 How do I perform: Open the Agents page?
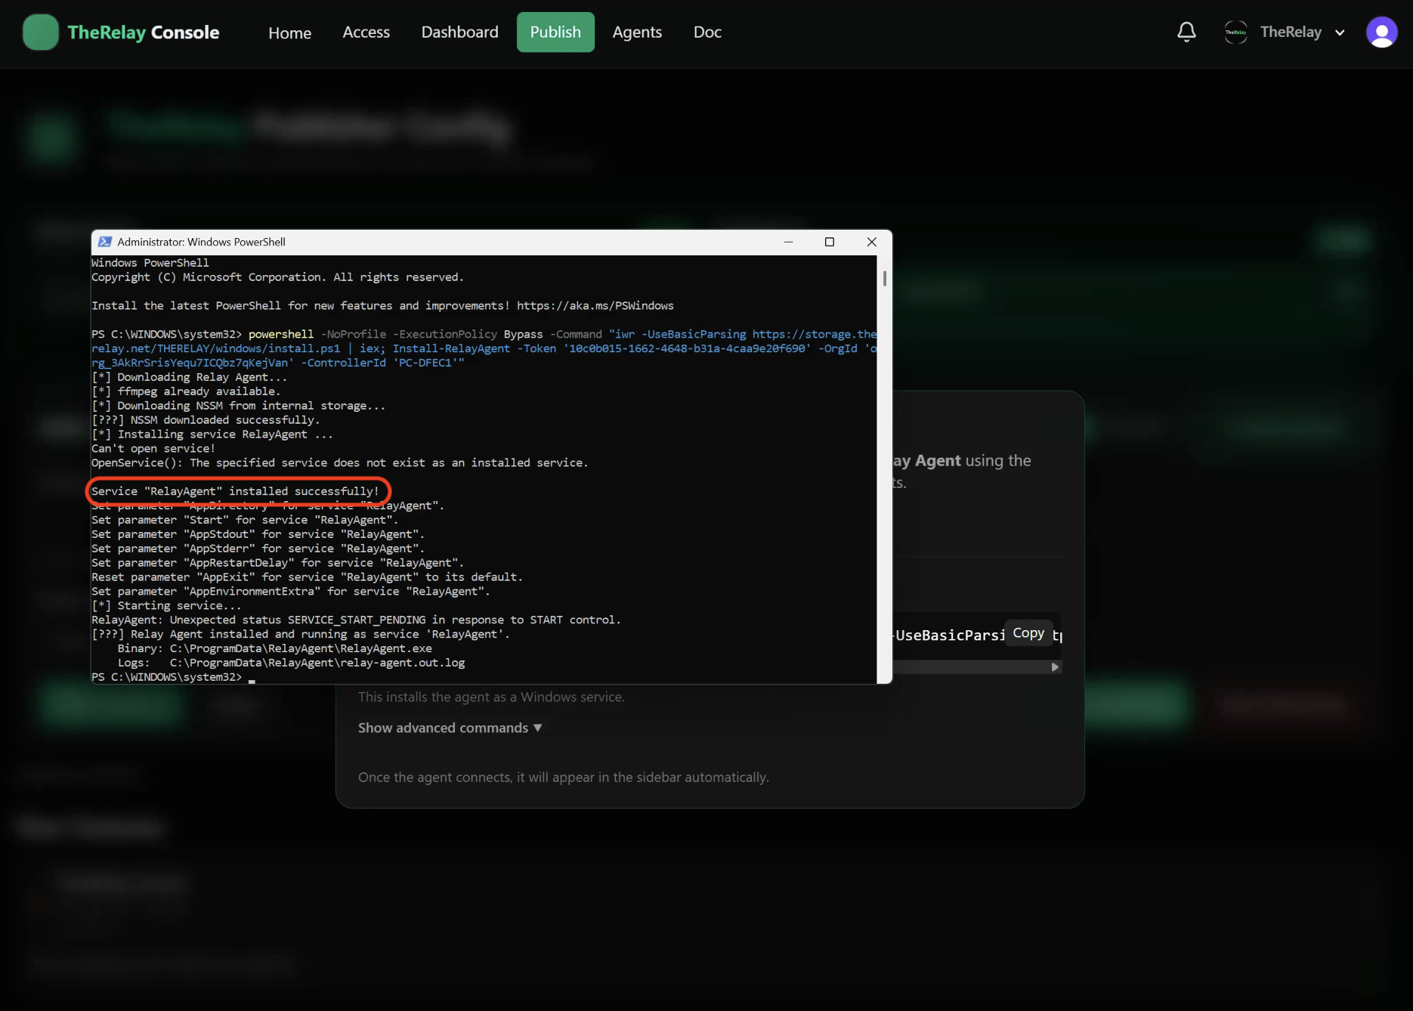pos(637,32)
